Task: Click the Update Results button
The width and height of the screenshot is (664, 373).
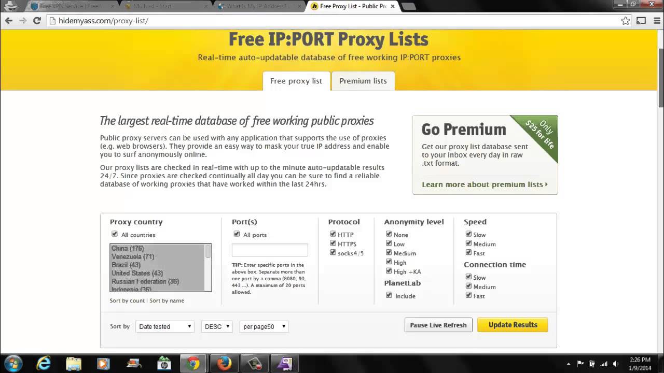Action: 513,325
